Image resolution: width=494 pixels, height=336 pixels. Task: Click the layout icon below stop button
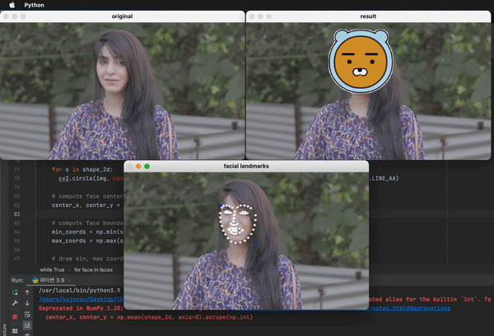click(15, 330)
